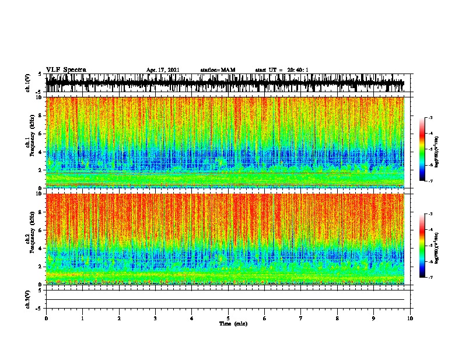Click the log(PSD) label beside ch.2 colorbar
This screenshot has width=462, height=357.
437,248
